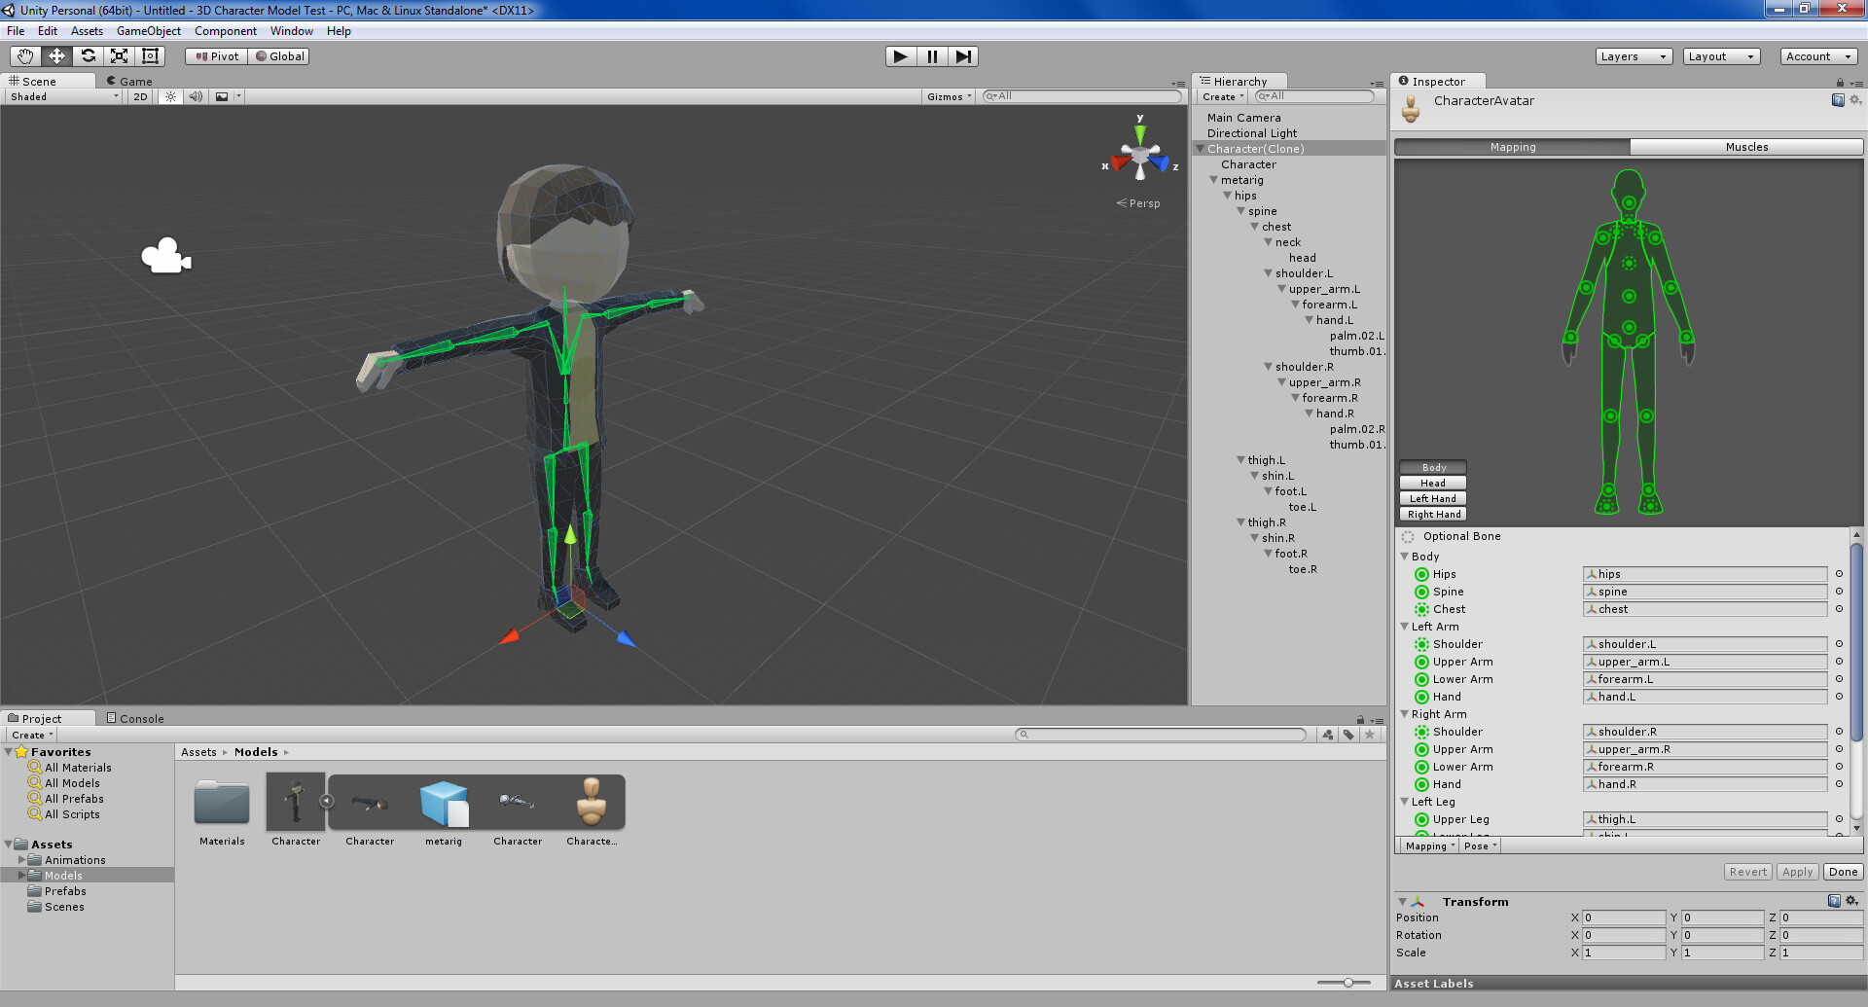Screen dimensions: 1868x1007
Task: Select the Move tool
Action: click(56, 56)
